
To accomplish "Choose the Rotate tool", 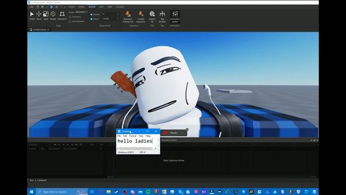I will click(x=53, y=16).
